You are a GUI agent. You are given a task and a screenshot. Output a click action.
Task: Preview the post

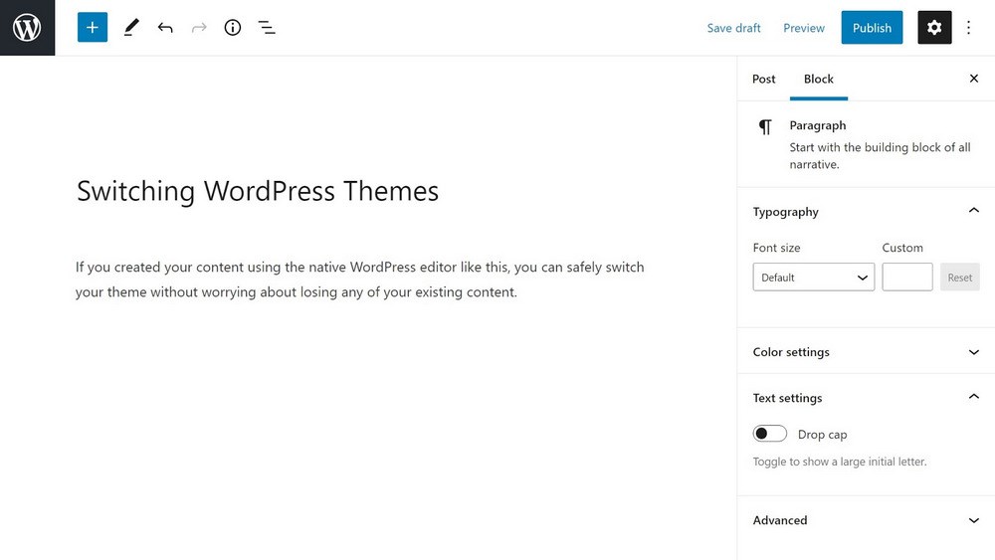tap(803, 28)
